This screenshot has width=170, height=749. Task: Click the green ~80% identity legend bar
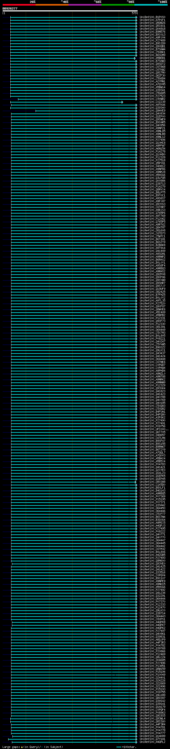(118, 5)
